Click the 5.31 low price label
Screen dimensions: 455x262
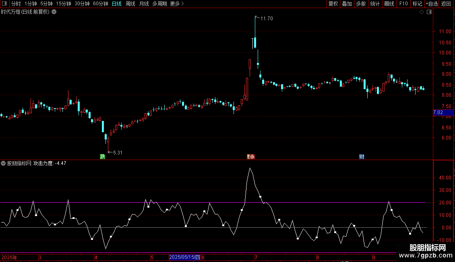point(118,153)
